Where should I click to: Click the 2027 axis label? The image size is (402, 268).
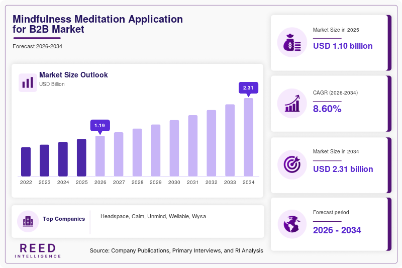pos(119,183)
